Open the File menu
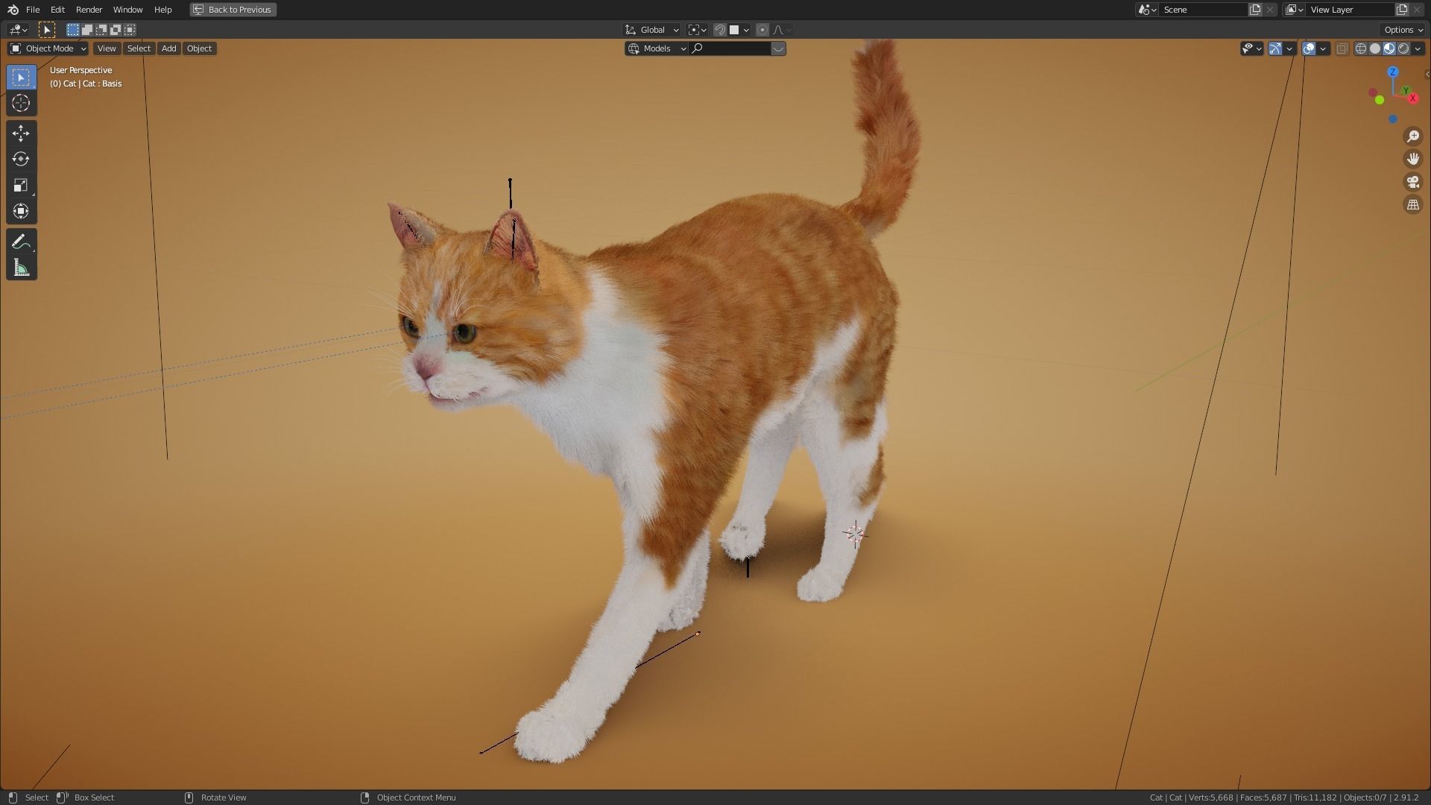The image size is (1431, 805). 33,10
